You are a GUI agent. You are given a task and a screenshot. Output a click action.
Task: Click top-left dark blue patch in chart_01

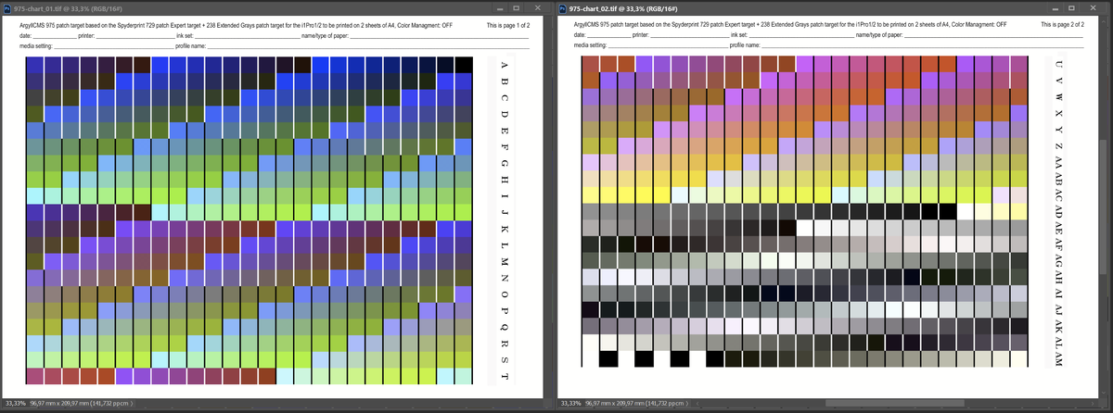click(x=35, y=65)
